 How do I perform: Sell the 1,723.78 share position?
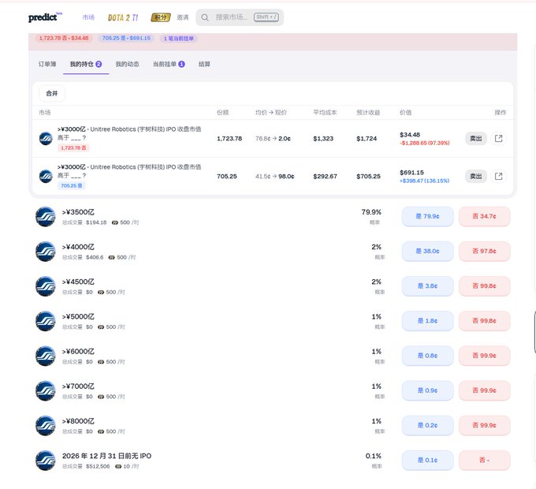(476, 139)
